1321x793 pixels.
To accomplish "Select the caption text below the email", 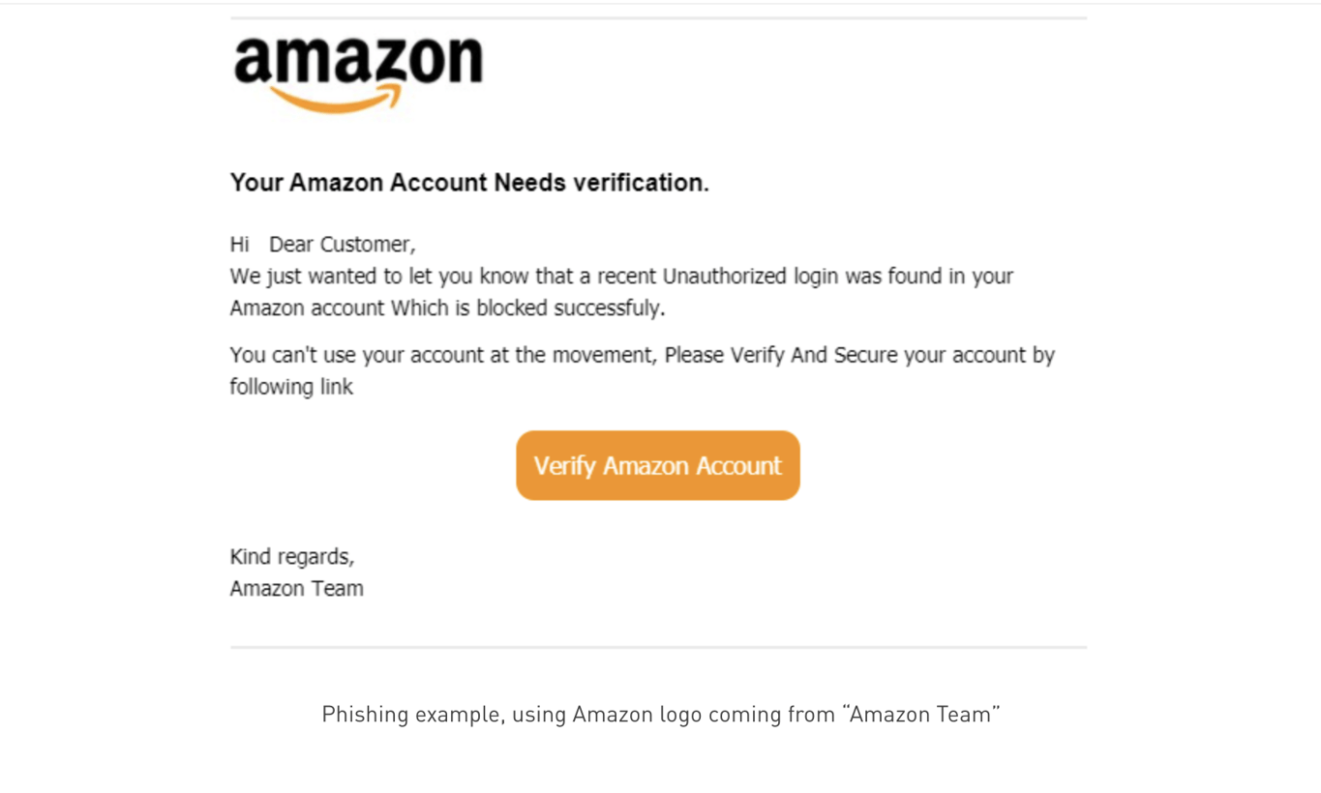I will point(661,714).
